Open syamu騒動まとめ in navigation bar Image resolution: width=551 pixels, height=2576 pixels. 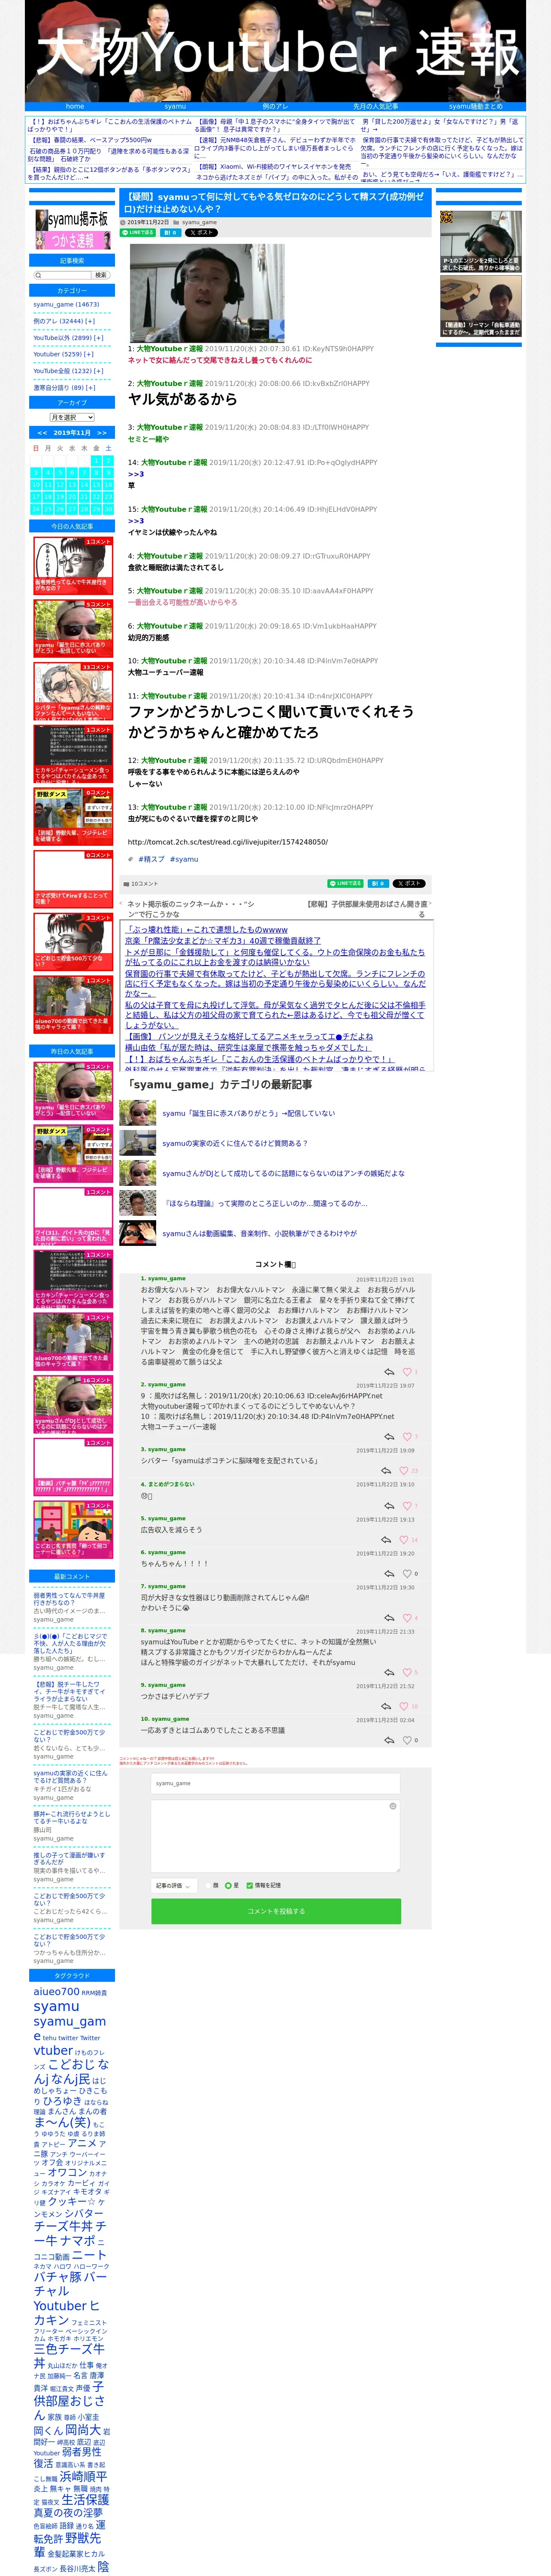point(475,106)
